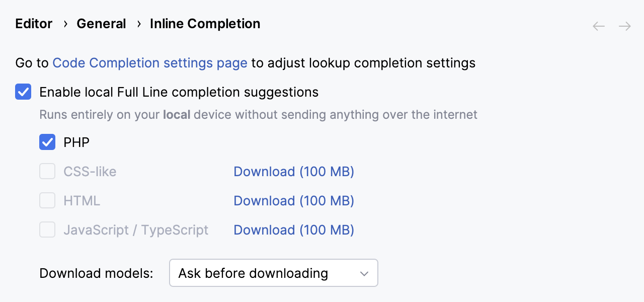Enable the HTML checkbox

click(x=47, y=200)
